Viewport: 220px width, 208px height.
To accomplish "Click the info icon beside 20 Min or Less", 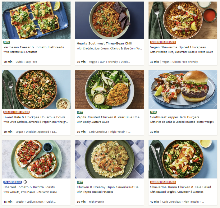I will click(25, 182).
